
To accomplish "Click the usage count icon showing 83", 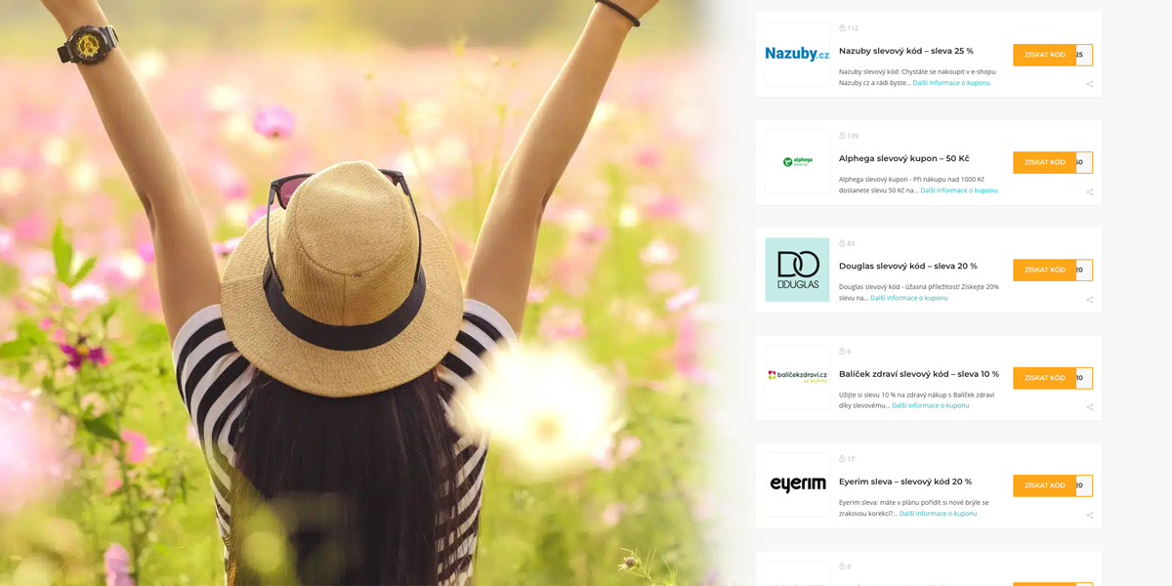I will click(842, 243).
